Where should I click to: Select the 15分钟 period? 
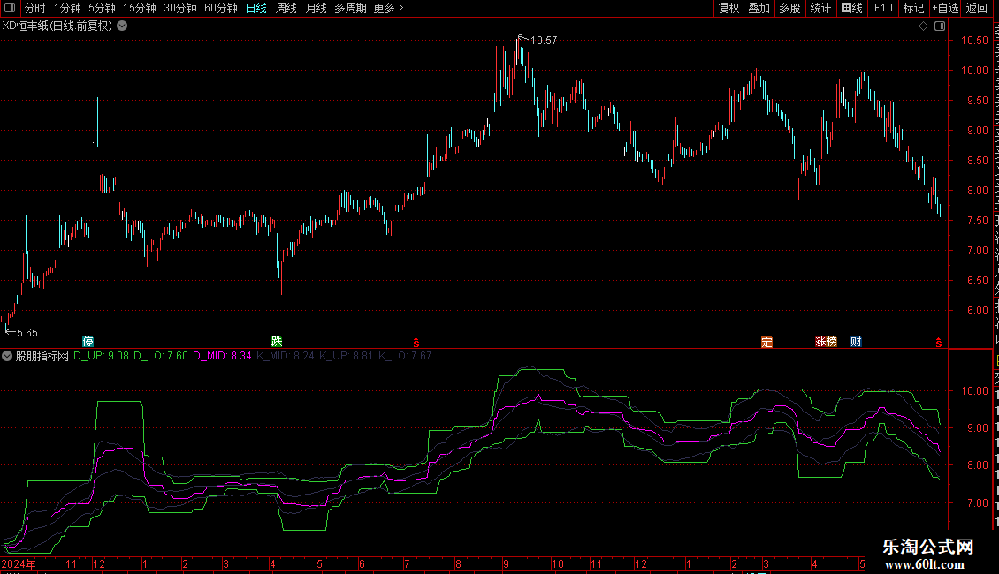(x=140, y=8)
